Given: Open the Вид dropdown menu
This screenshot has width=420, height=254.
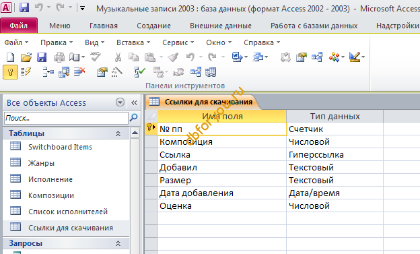Looking at the screenshot, I should click(94, 42).
